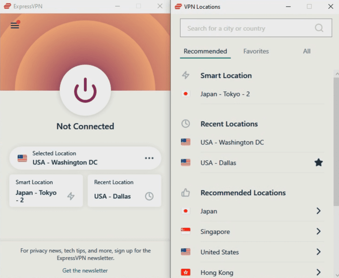This screenshot has height=278, width=339.
Task: Click the Singapore flag icon
Action: click(x=185, y=231)
